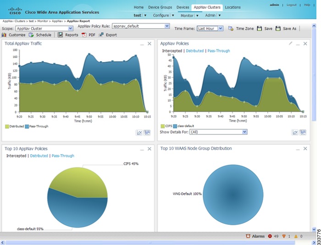Click the Save As floppy icon
Image resolution: width=321 pixels, height=245 pixels.
[x=278, y=28]
